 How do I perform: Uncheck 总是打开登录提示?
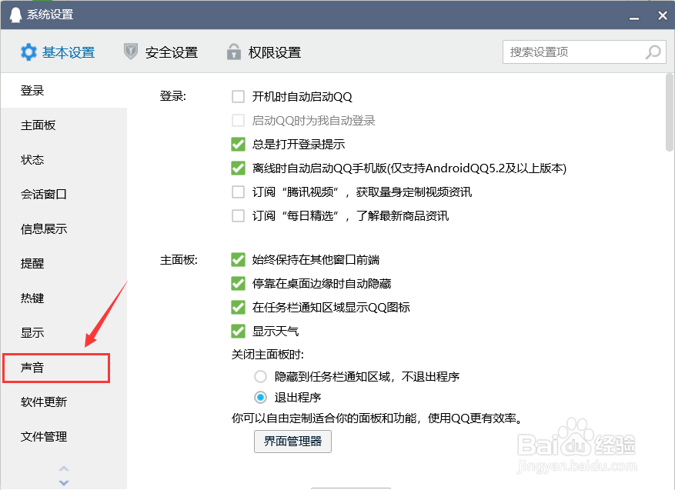tap(238, 144)
